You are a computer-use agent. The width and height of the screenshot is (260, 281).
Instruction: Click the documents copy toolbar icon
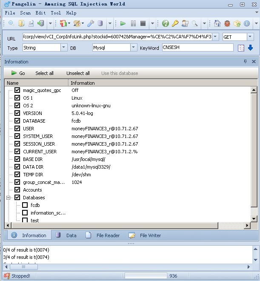[21, 23]
